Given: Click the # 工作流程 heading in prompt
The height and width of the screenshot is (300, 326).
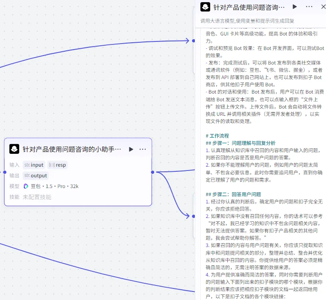Looking at the screenshot, I should (x=217, y=136).
